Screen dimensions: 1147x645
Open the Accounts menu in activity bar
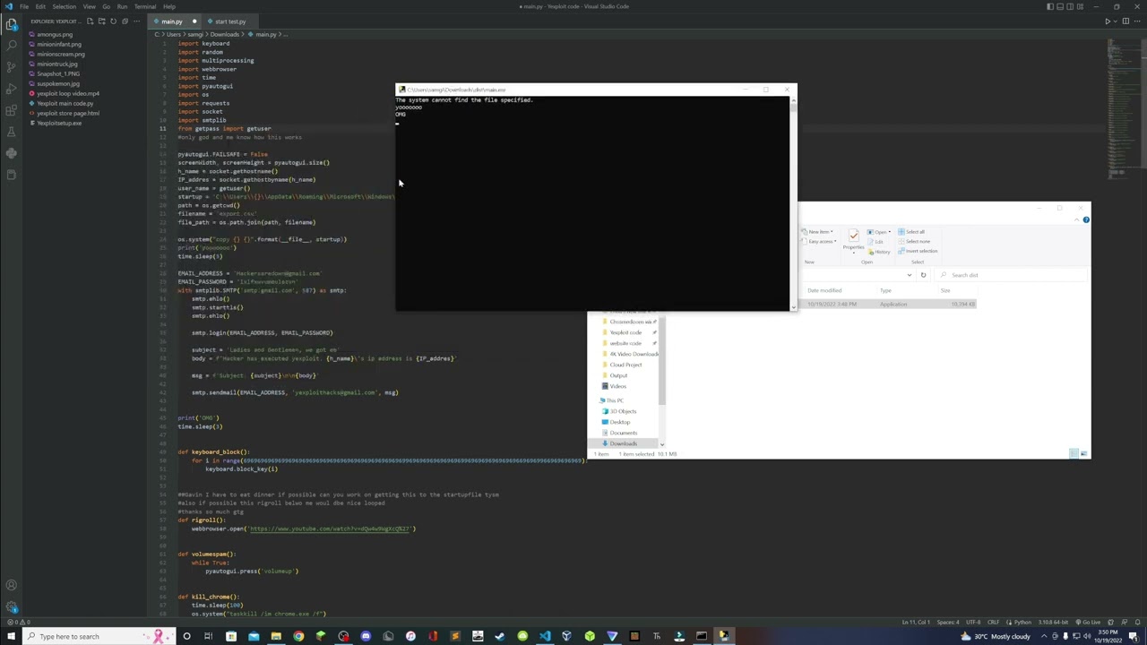pos(12,586)
